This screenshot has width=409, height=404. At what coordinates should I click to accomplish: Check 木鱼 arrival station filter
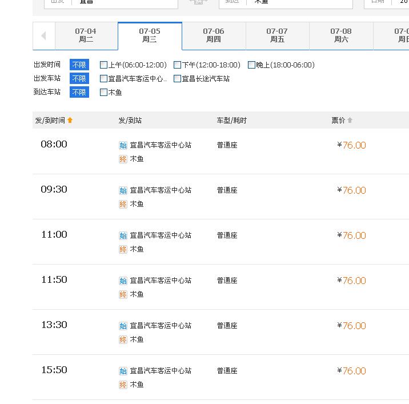(103, 92)
